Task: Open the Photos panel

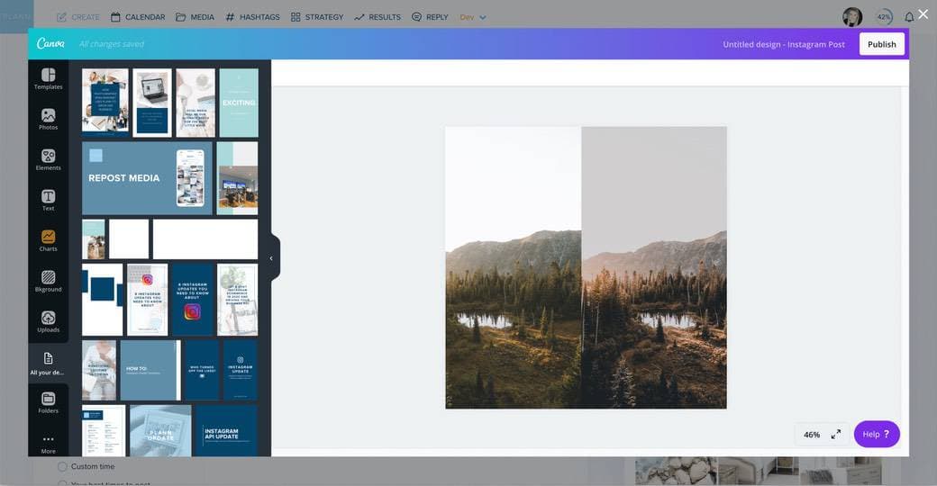Action: [x=49, y=120]
